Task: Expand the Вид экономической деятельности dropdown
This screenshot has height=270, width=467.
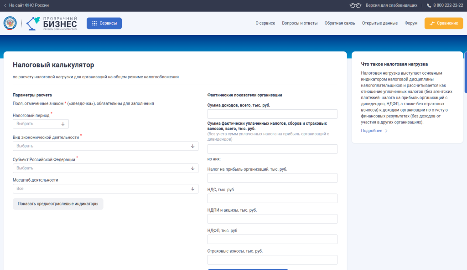Action: (105, 146)
